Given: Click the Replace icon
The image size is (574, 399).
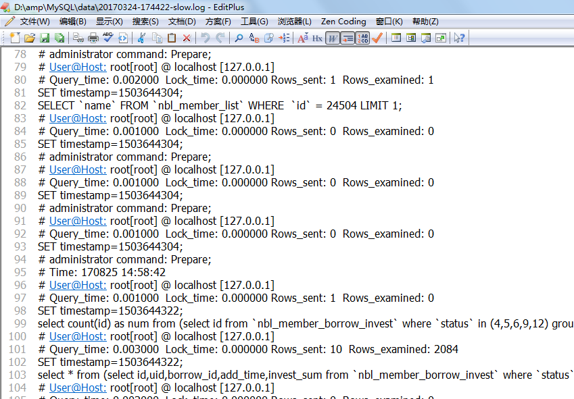Looking at the screenshot, I should pos(254,38).
